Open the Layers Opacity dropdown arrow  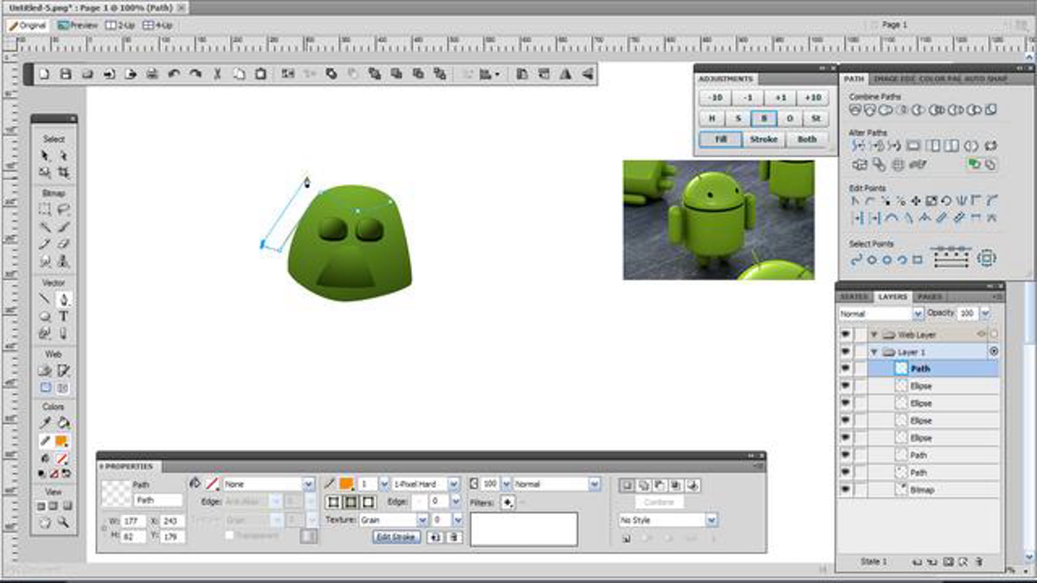pyautogui.click(x=985, y=314)
